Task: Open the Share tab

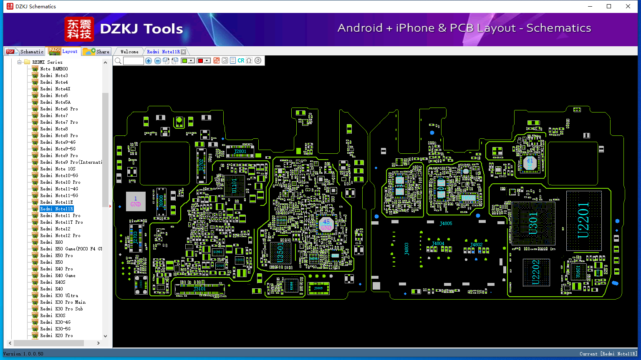Action: pyautogui.click(x=96, y=52)
